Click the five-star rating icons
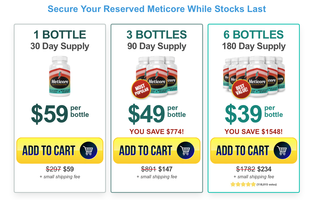 (x=243, y=184)
